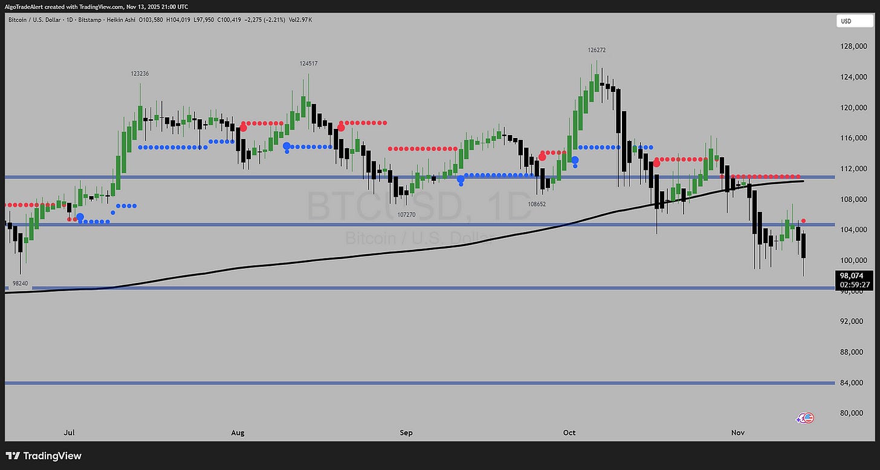This screenshot has height=470, width=880.
Task: Click the 'C100,419' close value
Action: (229, 20)
